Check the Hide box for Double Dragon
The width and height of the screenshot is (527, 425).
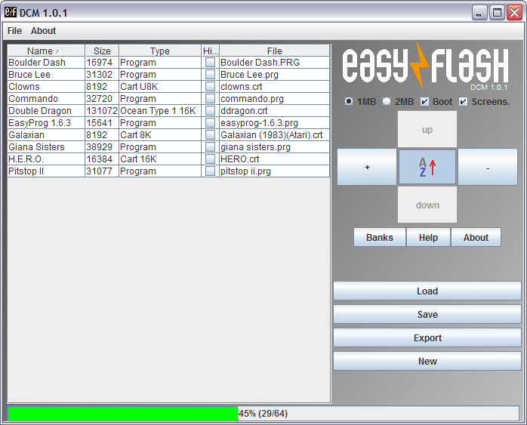pos(210,111)
